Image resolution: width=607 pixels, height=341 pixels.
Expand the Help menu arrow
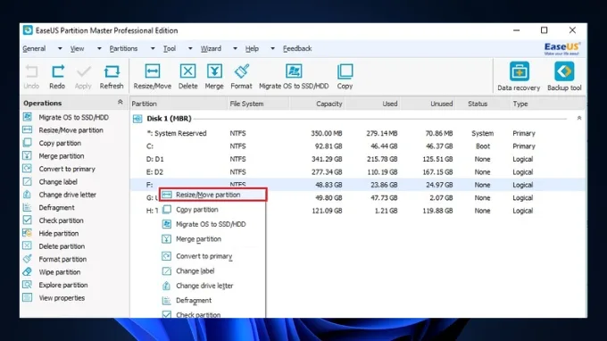point(272,49)
